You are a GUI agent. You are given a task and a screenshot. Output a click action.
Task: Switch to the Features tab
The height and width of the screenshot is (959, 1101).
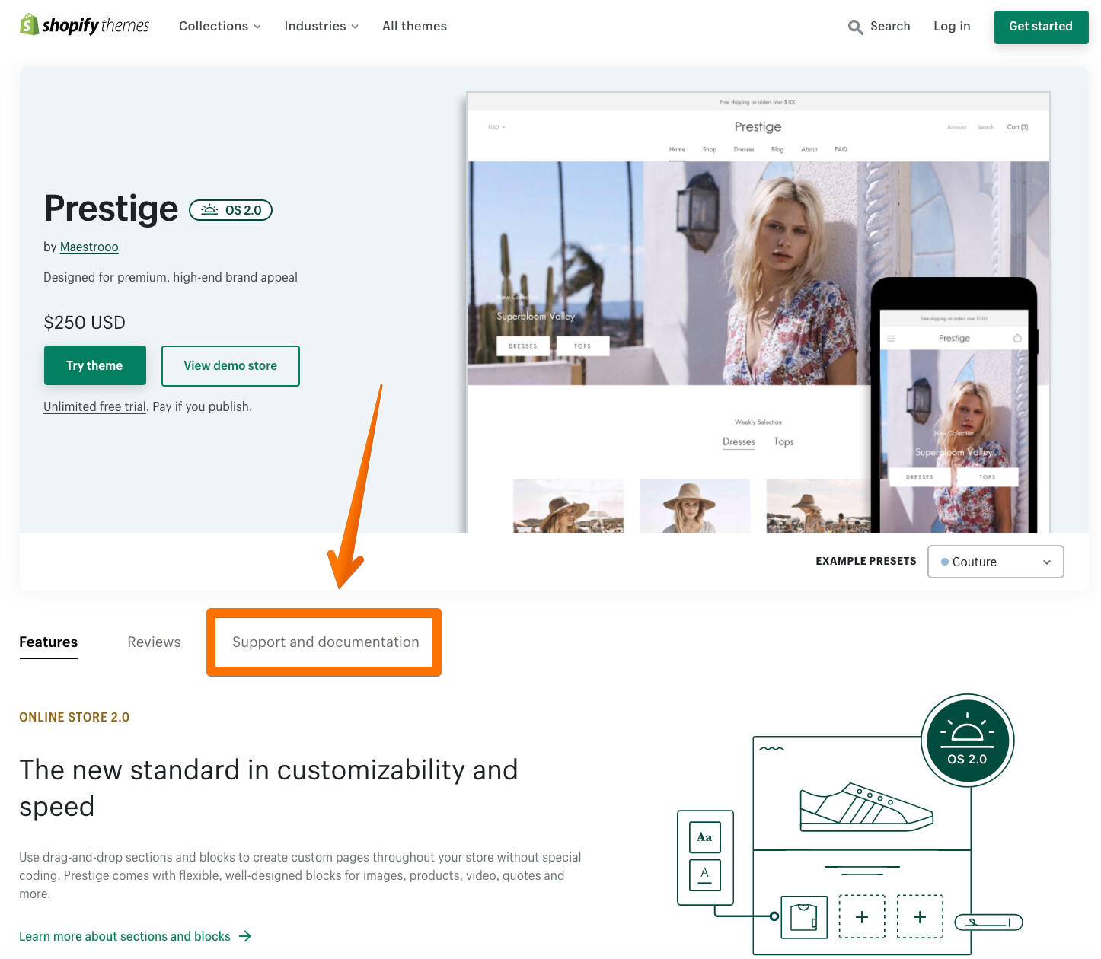(x=49, y=642)
